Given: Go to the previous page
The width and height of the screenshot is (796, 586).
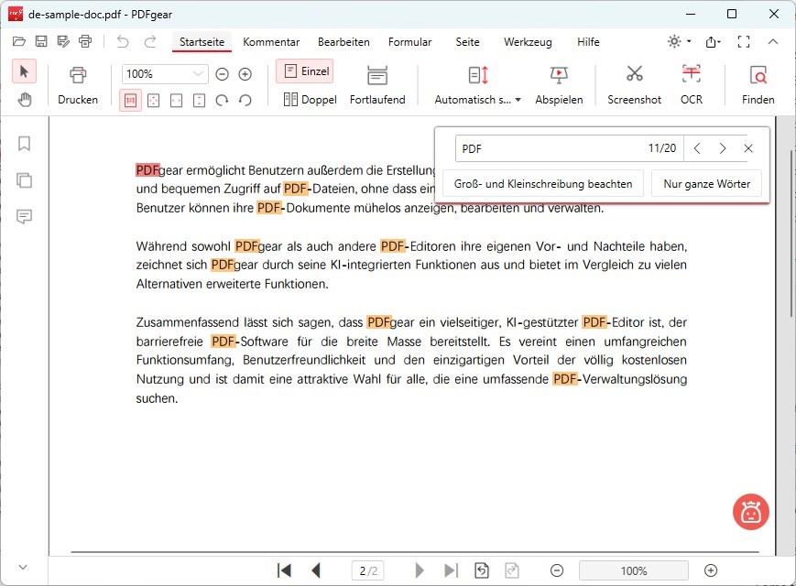Looking at the screenshot, I should [x=316, y=570].
